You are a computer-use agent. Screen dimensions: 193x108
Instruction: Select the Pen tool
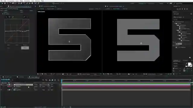(x=21, y=3)
